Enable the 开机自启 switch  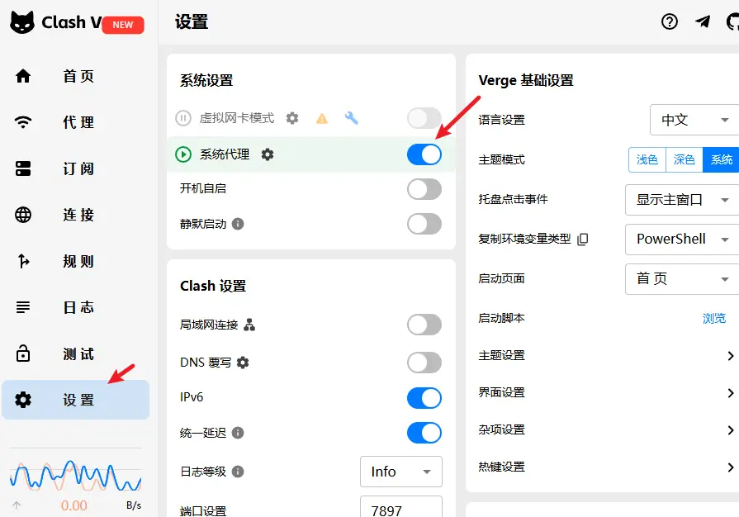tap(424, 189)
